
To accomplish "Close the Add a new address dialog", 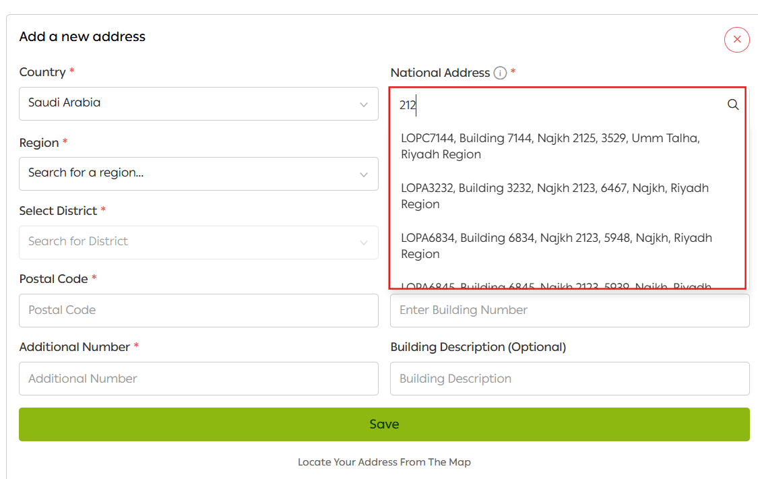I will pyautogui.click(x=736, y=40).
